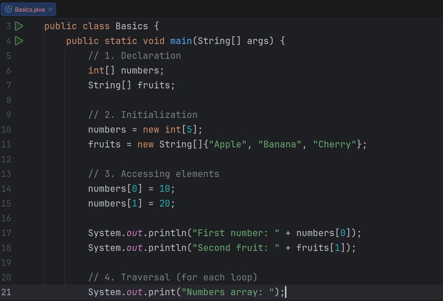
Task: Click the Java class icon on the Basics.java tab
Action: tap(8, 9)
